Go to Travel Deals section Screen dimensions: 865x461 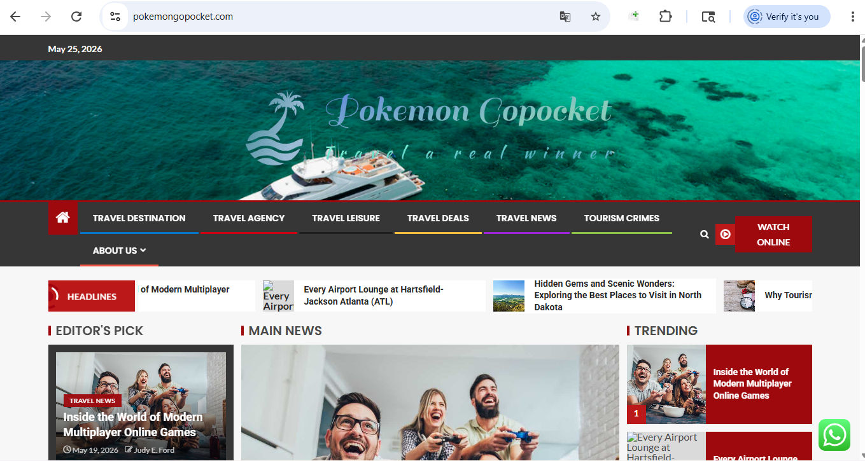[438, 218]
